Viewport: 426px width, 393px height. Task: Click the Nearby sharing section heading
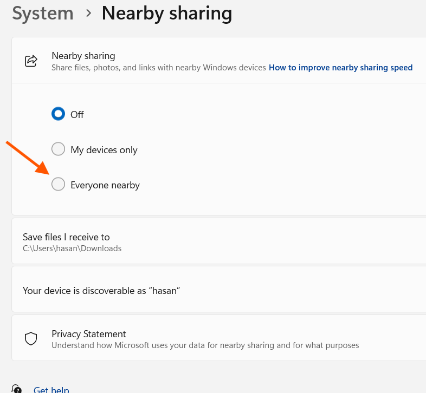[x=83, y=56]
